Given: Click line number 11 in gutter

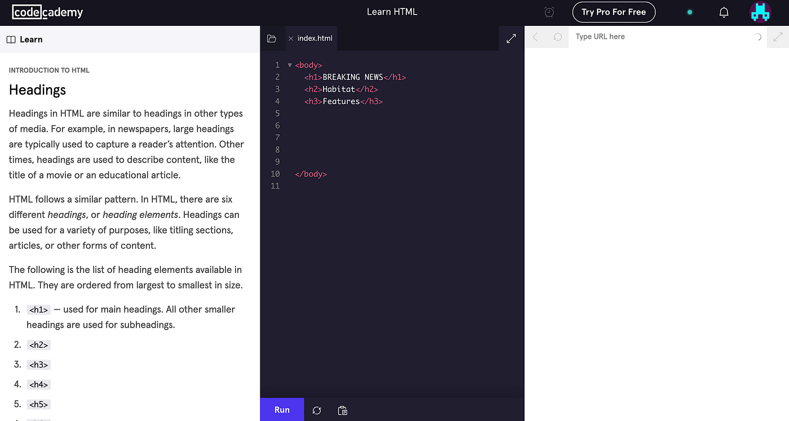Looking at the screenshot, I should click(275, 186).
